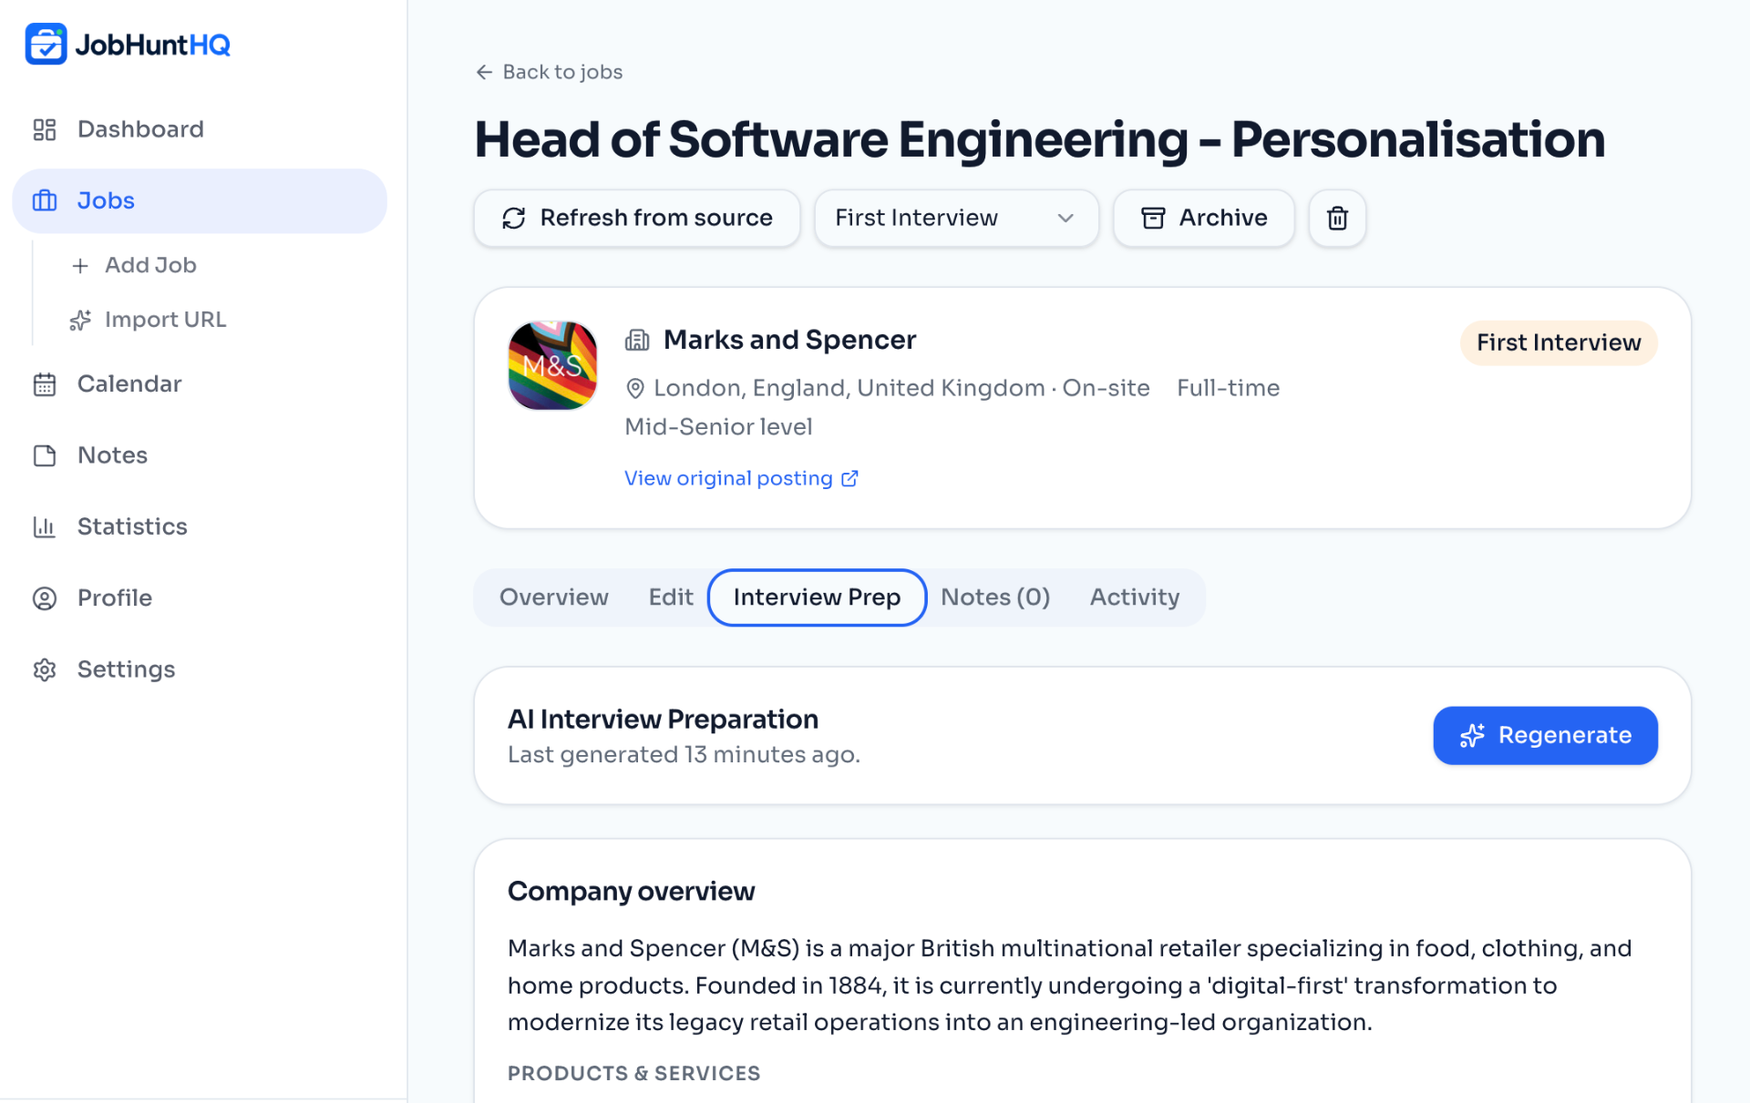Click the AI Interview Preparation heading

(663, 720)
